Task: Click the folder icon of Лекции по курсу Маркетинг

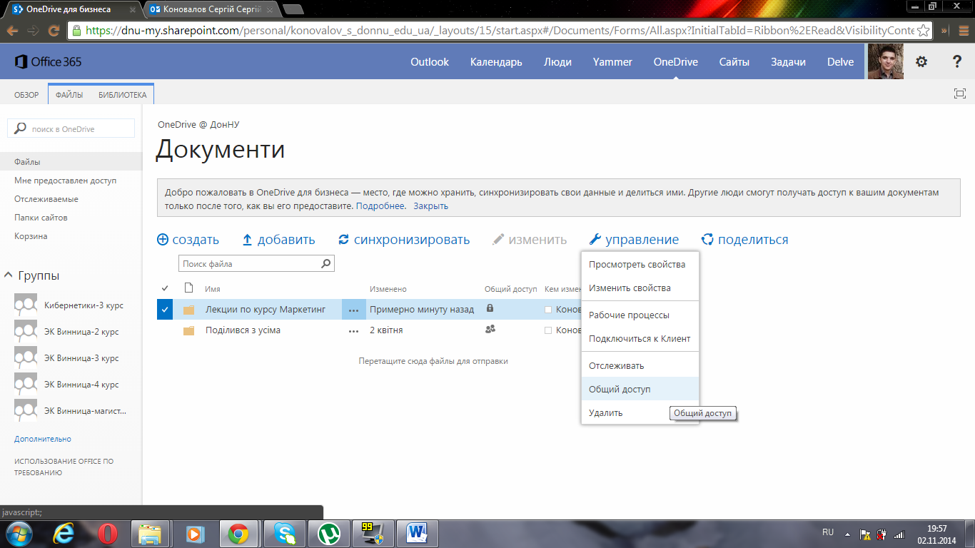Action: pyautogui.click(x=188, y=310)
